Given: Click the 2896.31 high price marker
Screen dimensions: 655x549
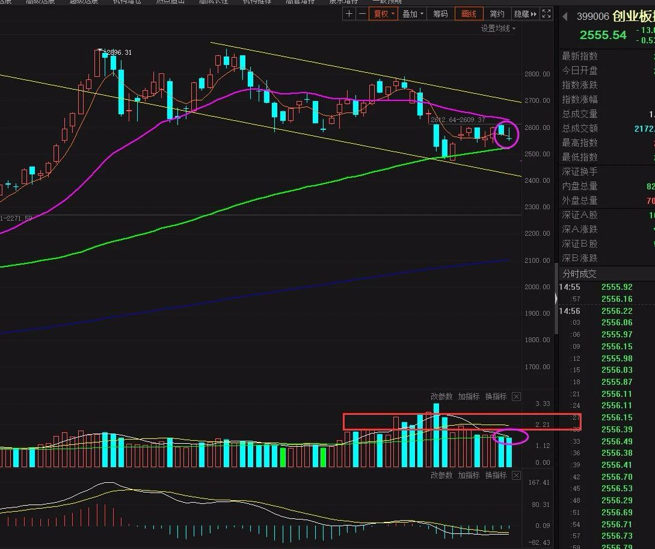Looking at the screenshot, I should click(118, 52).
